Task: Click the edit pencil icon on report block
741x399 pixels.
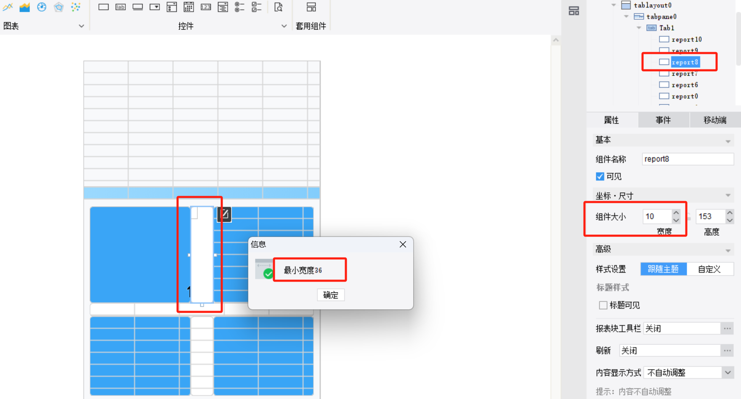Action: point(224,215)
